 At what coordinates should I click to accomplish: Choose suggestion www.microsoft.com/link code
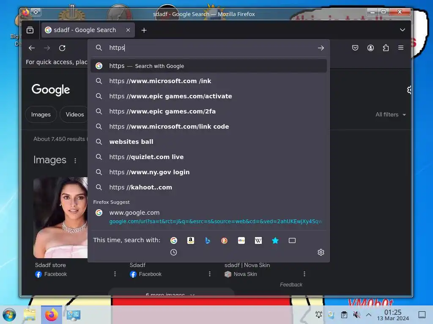tap(208, 127)
